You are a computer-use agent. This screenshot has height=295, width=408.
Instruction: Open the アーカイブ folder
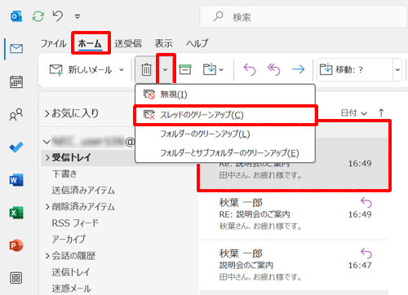coord(69,240)
